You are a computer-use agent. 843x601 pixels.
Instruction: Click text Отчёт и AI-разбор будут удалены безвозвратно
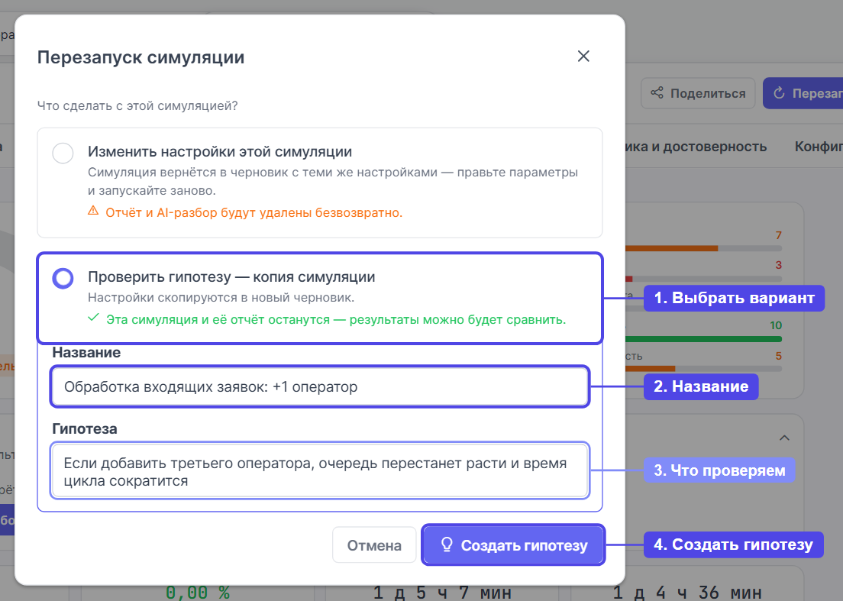[x=254, y=212]
